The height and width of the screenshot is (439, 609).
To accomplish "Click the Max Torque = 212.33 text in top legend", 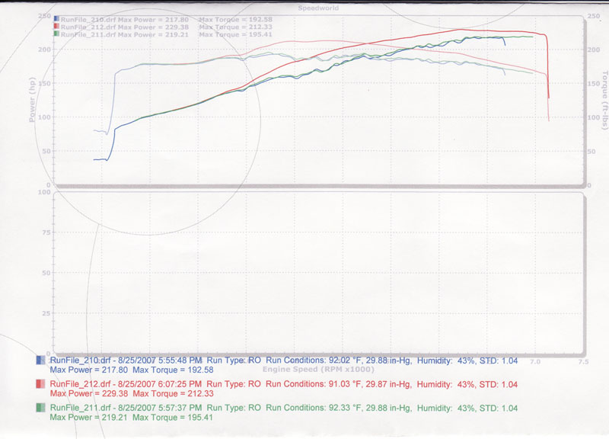I will pos(229,27).
